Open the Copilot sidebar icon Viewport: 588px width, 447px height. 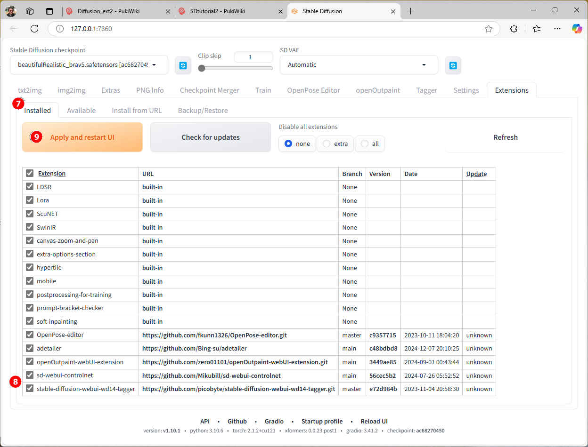pos(577,29)
